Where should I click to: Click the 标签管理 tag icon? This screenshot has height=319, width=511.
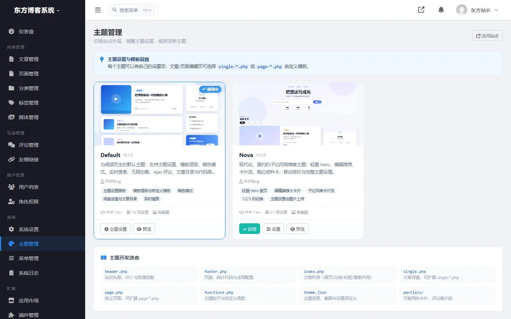pos(11,103)
